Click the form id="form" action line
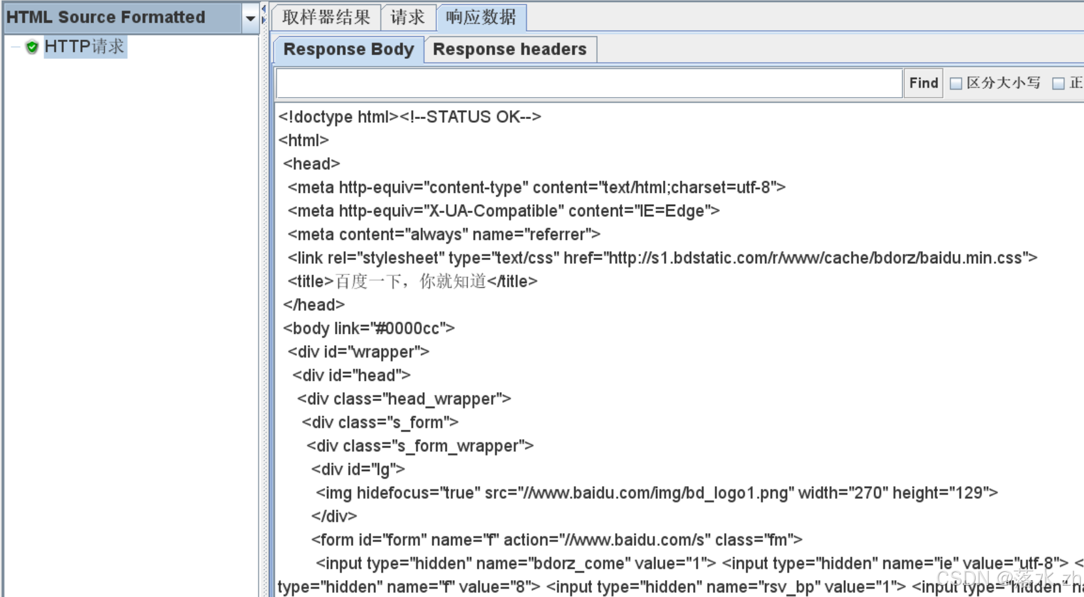The image size is (1084, 597). tap(557, 540)
